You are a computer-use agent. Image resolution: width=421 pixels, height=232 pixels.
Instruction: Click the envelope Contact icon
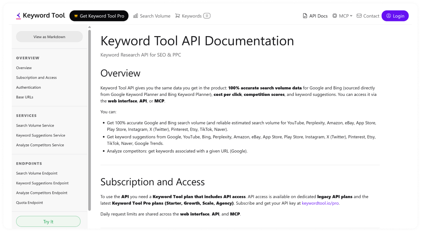(x=359, y=16)
